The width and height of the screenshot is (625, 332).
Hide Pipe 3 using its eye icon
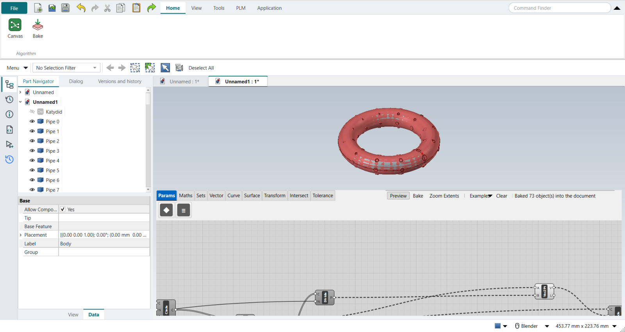click(x=32, y=151)
